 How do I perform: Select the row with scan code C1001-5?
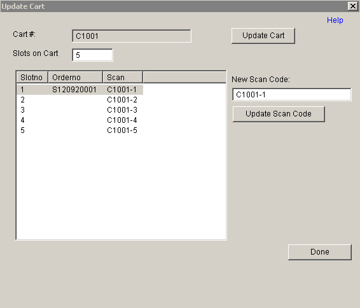pos(80,130)
